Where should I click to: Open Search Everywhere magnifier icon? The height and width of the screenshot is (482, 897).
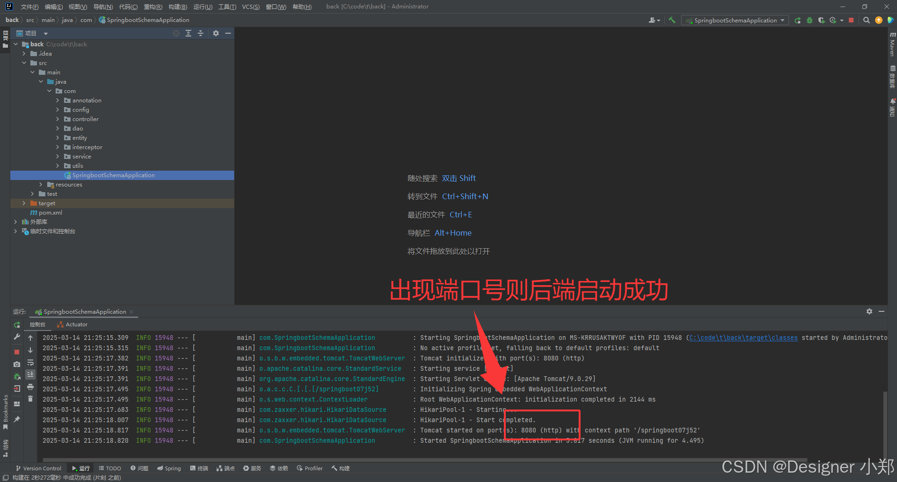(x=866, y=20)
